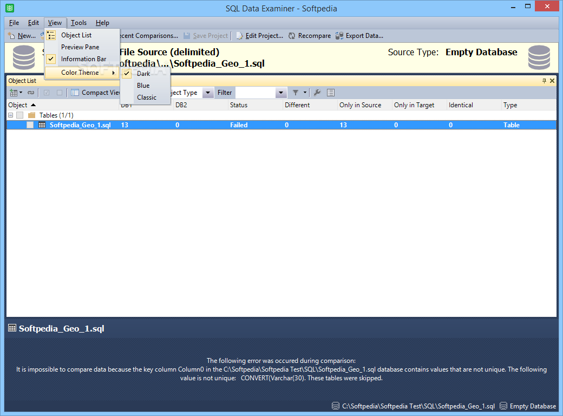
Task: Choose Preview Pane from View menu
Action: click(82, 47)
